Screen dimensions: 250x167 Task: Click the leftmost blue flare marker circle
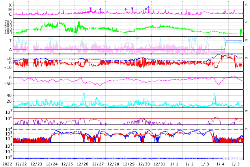[x=90, y=8]
